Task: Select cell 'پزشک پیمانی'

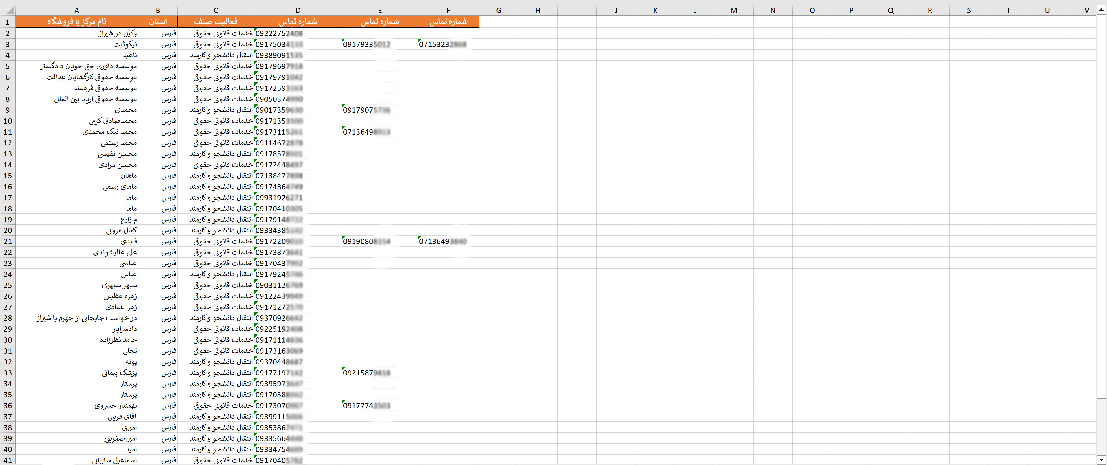Action: [76, 373]
